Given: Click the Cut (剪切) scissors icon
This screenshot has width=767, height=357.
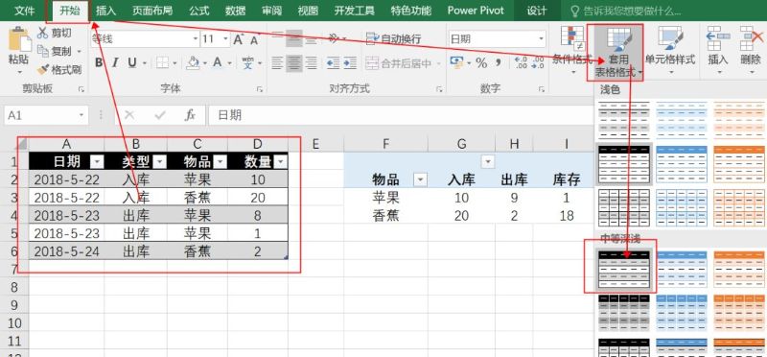Looking at the screenshot, I should (42, 33).
